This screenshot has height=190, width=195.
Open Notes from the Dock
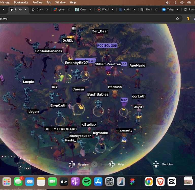pos(41,182)
